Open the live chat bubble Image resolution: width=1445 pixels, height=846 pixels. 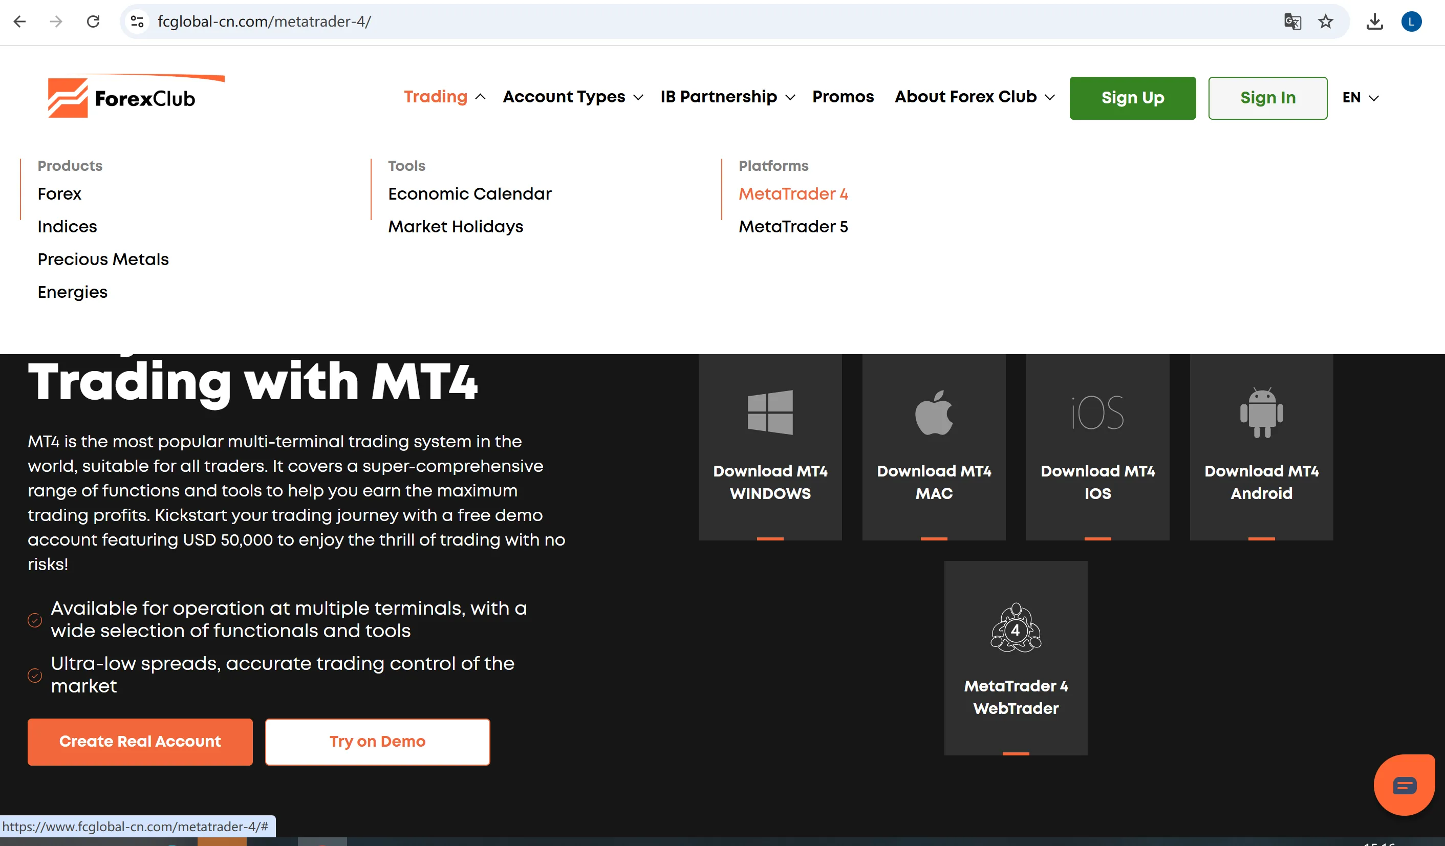click(x=1404, y=785)
